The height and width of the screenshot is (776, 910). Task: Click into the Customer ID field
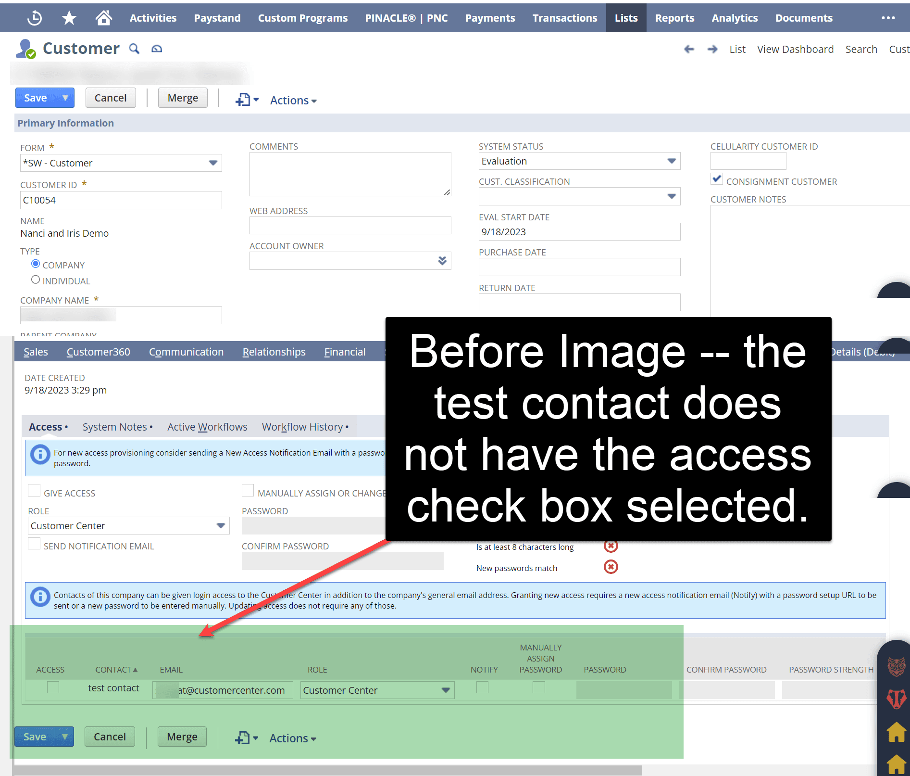pyautogui.click(x=121, y=200)
